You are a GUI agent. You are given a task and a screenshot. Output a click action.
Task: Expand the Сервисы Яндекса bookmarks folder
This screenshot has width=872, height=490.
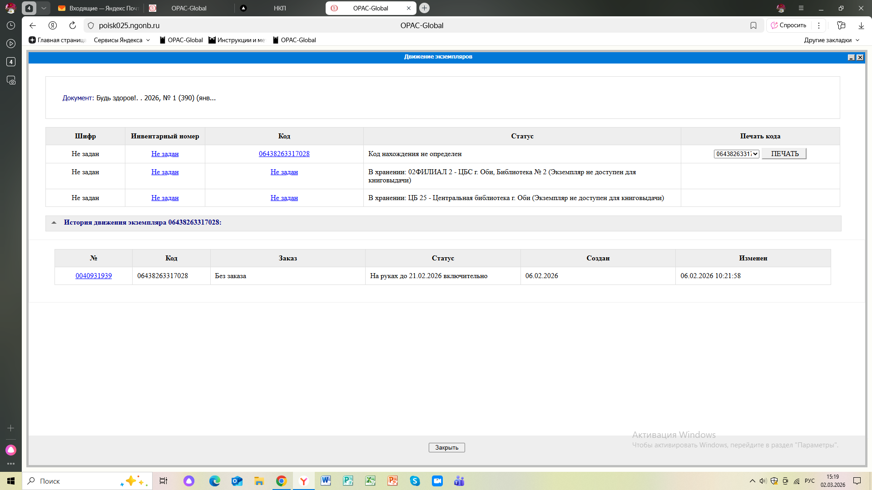click(x=122, y=40)
